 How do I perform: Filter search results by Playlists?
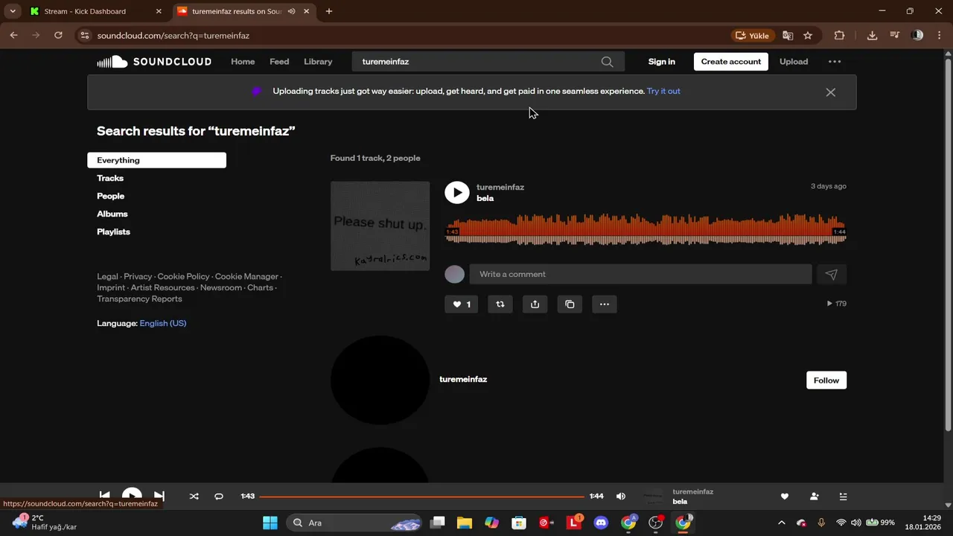(113, 232)
